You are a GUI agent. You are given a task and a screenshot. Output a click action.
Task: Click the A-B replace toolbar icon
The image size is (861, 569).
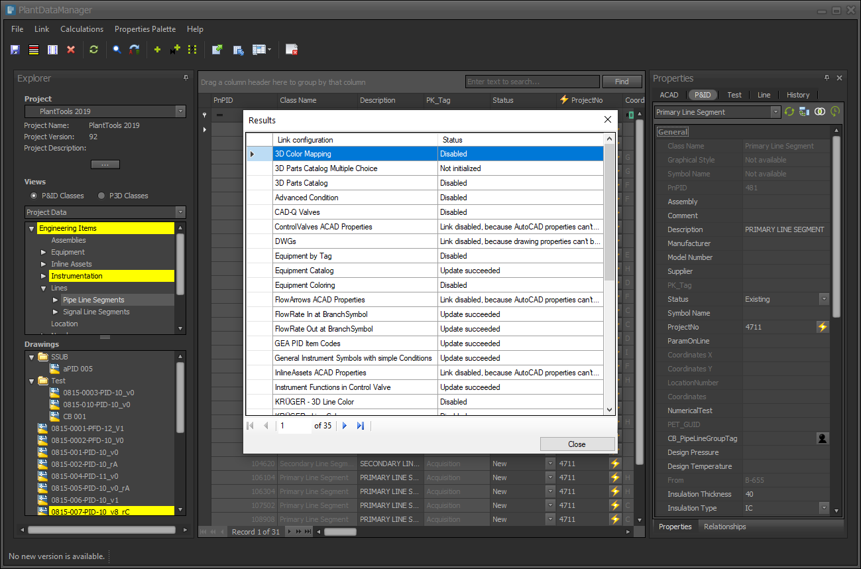(x=135, y=50)
